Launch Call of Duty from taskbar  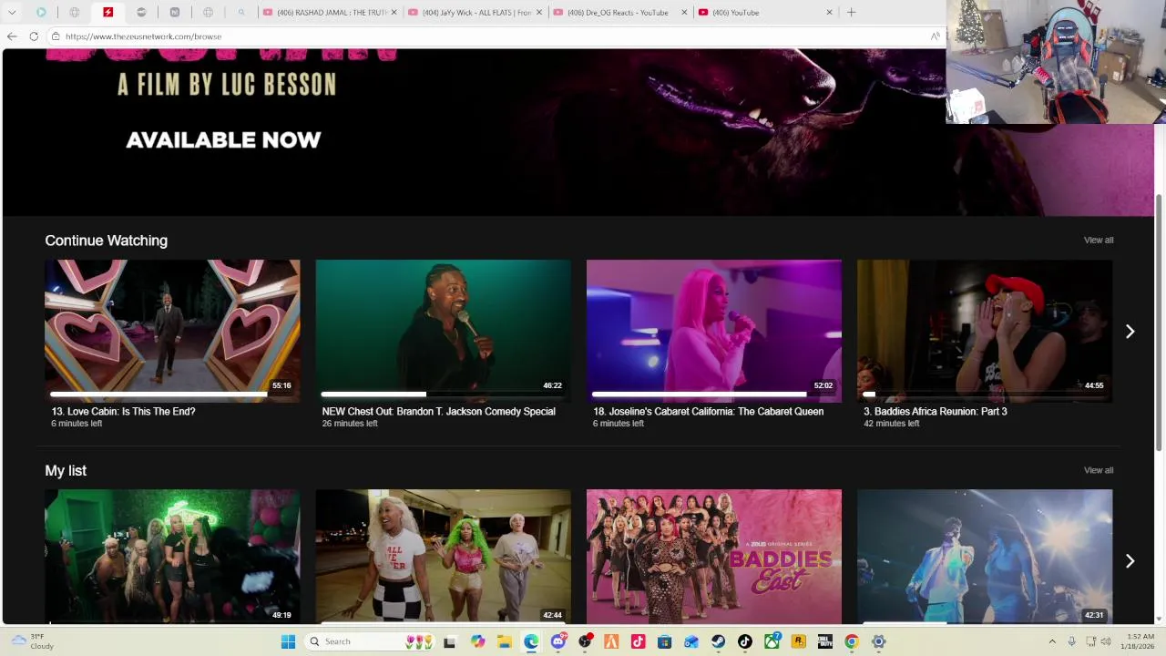click(824, 641)
